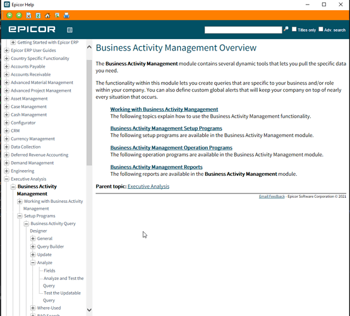Click the Business Activity Management Overview heading
This screenshot has height=316, width=350.
[176, 48]
